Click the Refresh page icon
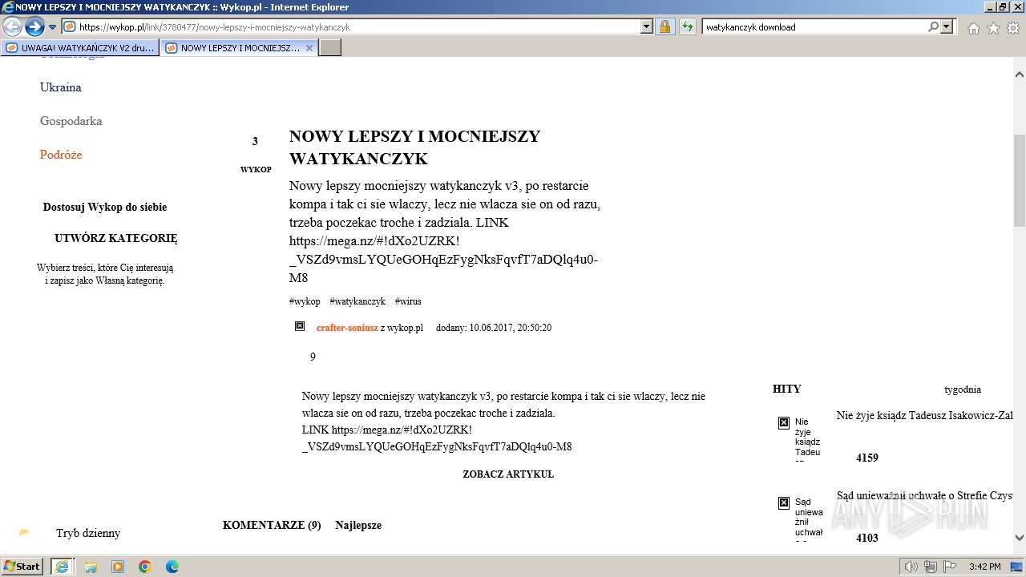Viewport: 1026px width, 577px height. [687, 26]
